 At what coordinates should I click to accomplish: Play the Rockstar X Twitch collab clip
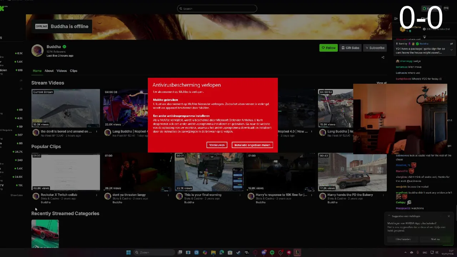[x=66, y=172]
